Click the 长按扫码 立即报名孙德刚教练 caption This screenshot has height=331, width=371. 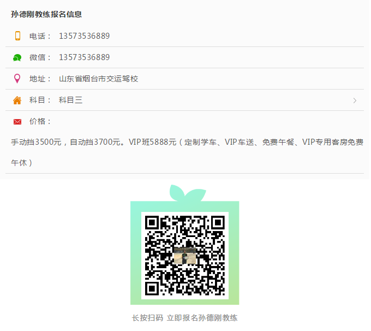click(184, 318)
